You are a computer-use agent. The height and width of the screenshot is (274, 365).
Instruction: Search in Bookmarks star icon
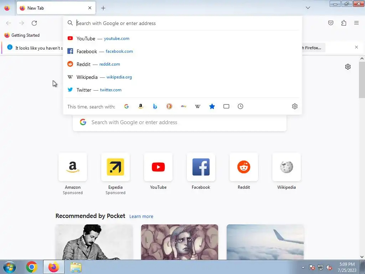212,106
